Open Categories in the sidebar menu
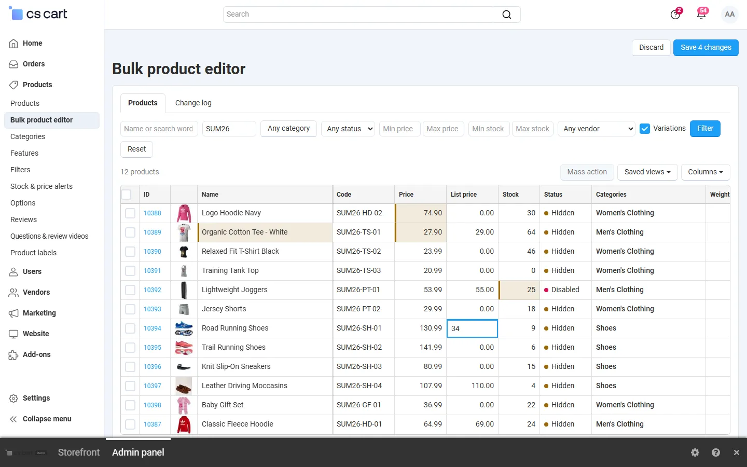 pyautogui.click(x=27, y=136)
